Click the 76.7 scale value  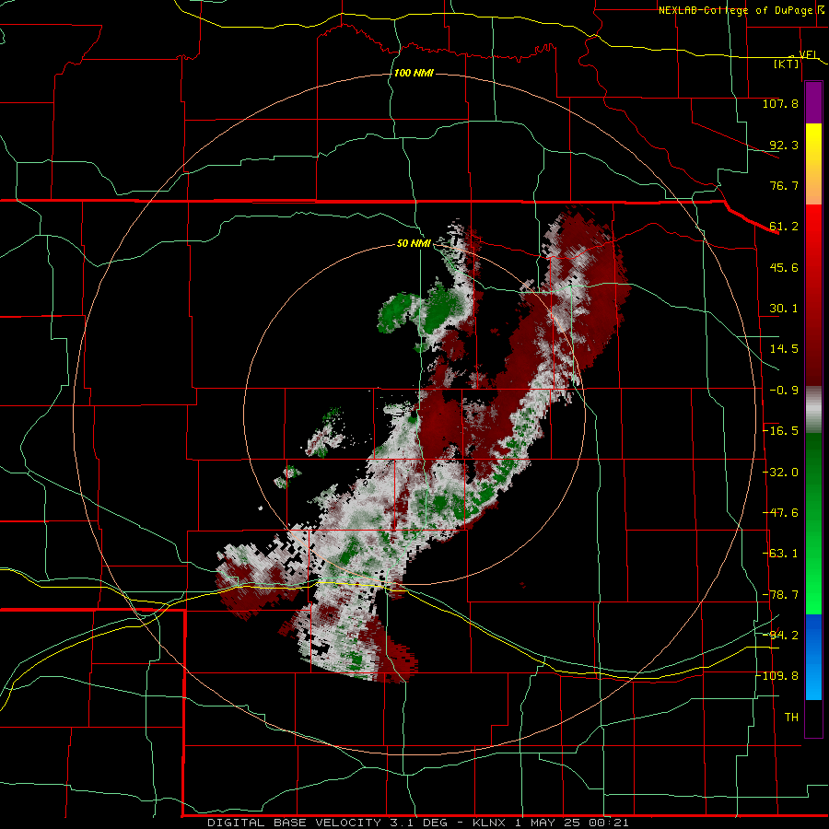[784, 185]
